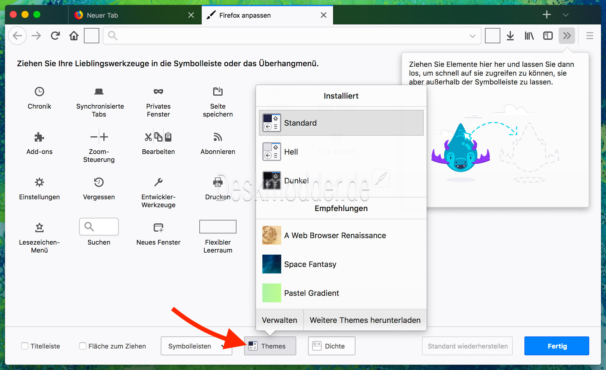Choose A Web Browser Renaissance theme
Viewport: 606px width, 370px height.
pos(341,235)
